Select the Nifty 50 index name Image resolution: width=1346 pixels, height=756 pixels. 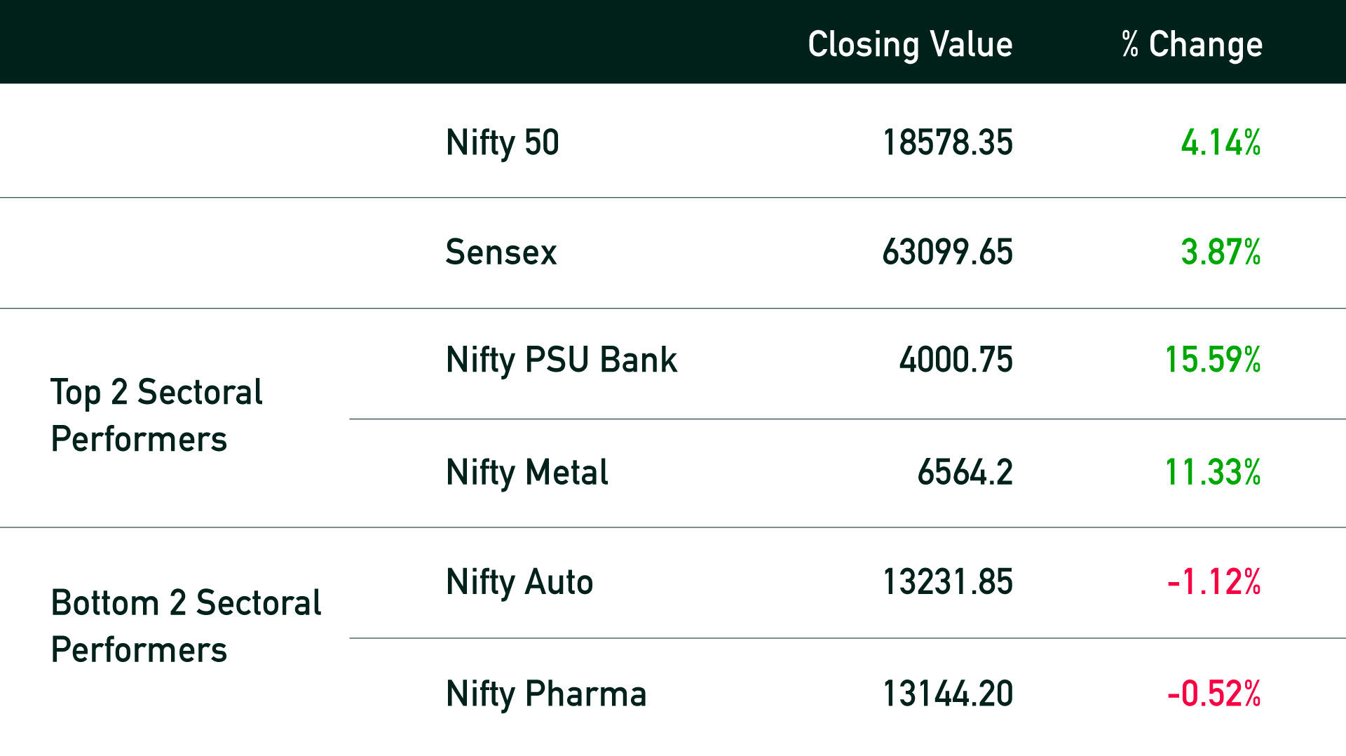click(x=502, y=143)
